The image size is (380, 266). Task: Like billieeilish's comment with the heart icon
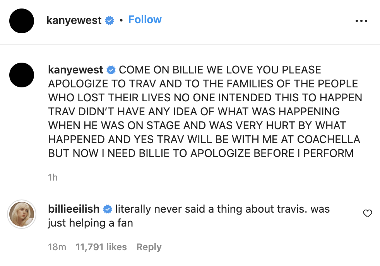(367, 213)
